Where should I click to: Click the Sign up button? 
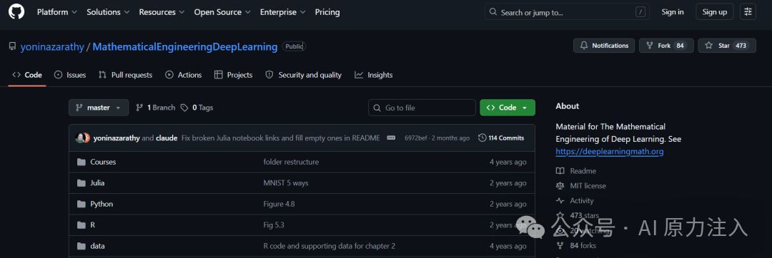[x=714, y=12]
